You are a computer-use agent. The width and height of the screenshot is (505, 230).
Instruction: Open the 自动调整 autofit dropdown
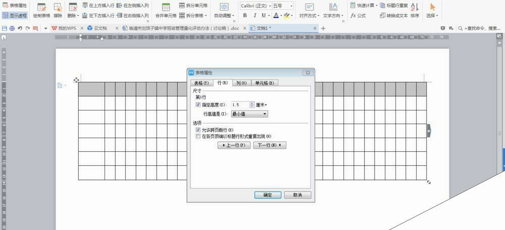pyautogui.click(x=224, y=10)
